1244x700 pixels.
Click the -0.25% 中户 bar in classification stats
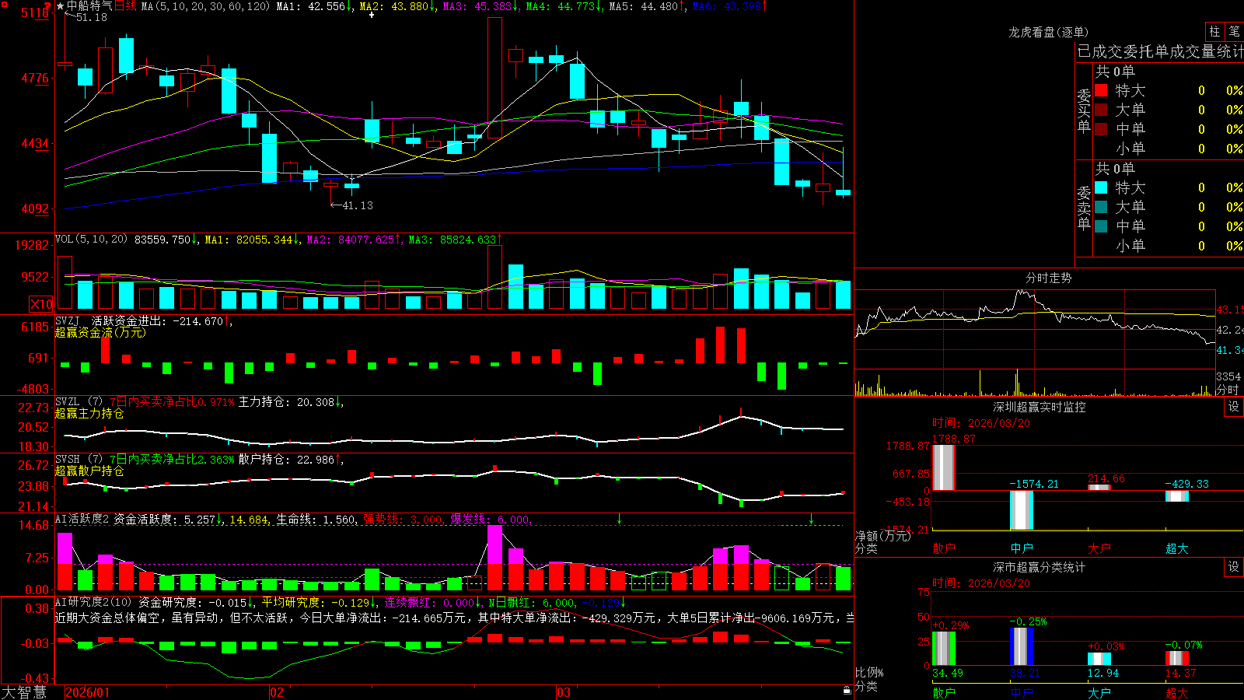1022,646
